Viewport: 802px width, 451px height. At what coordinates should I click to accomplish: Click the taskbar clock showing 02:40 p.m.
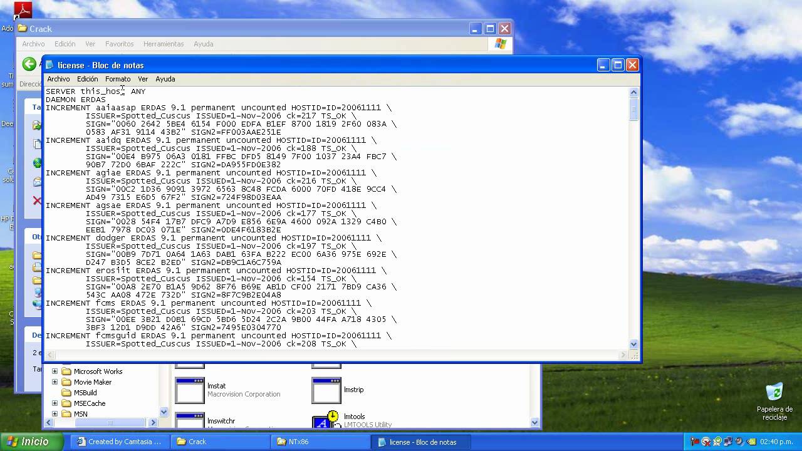(x=776, y=442)
